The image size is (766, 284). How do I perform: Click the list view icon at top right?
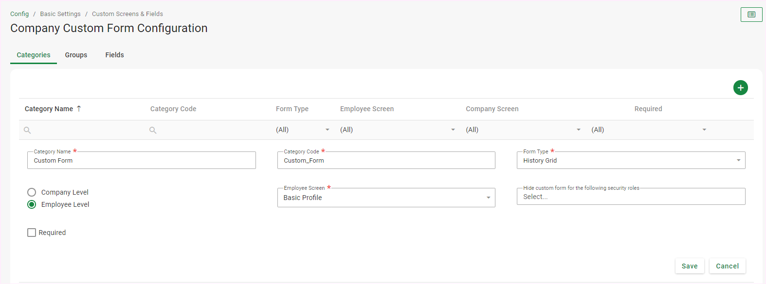pyautogui.click(x=751, y=15)
